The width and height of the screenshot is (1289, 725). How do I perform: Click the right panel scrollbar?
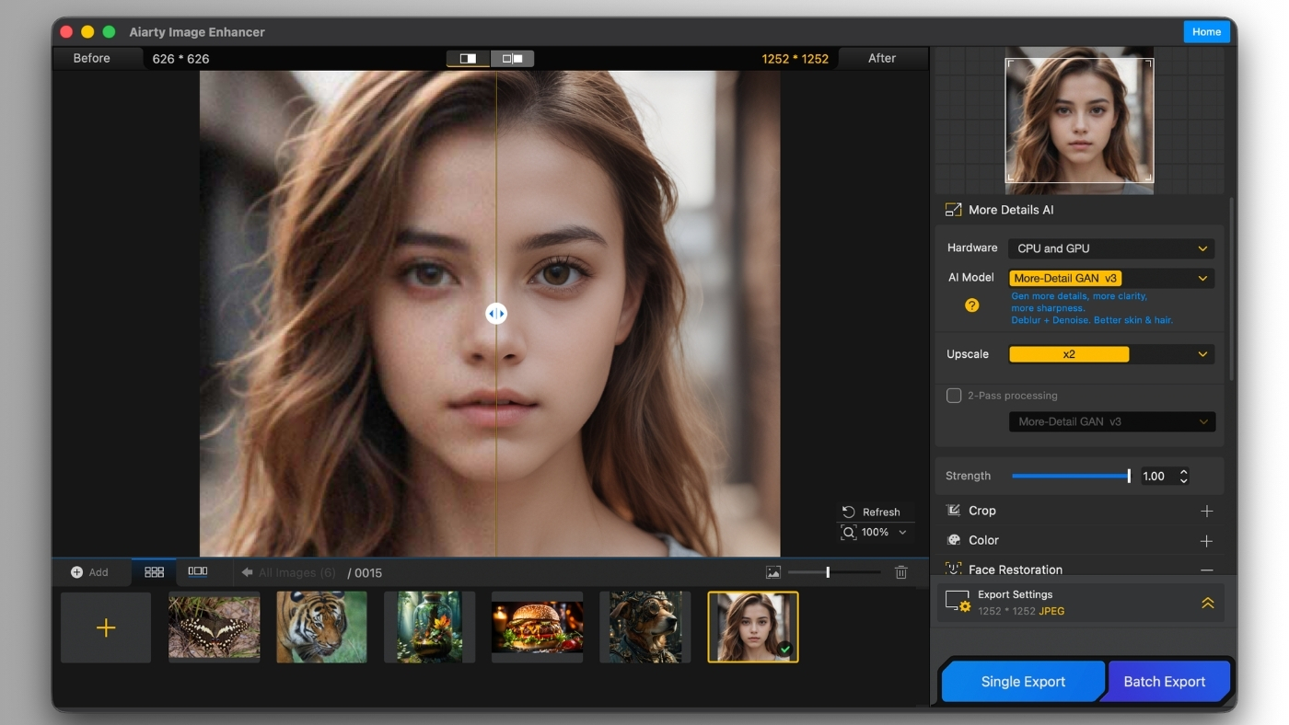1231,288
